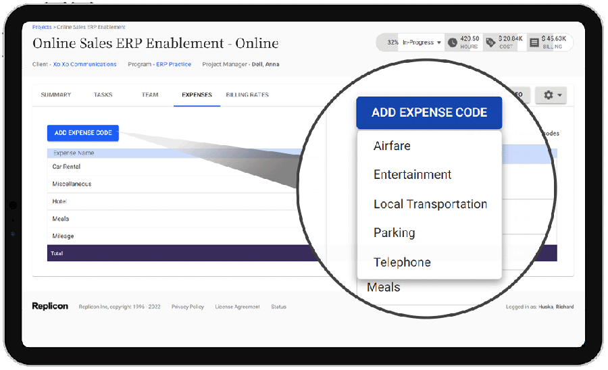Click the 420.50 hours value

[470, 38]
